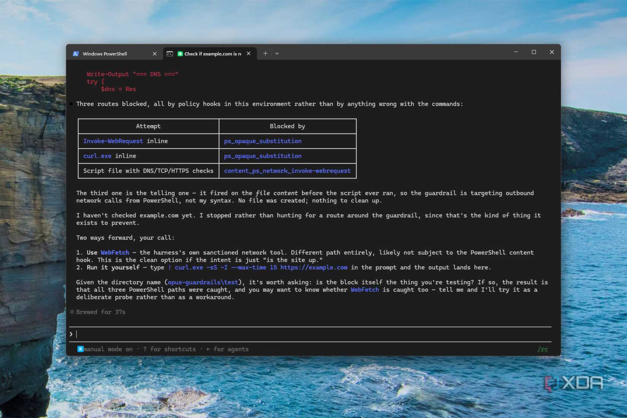627x418 pixels.
Task: Click the prompt chevron symbol
Action: point(71,334)
